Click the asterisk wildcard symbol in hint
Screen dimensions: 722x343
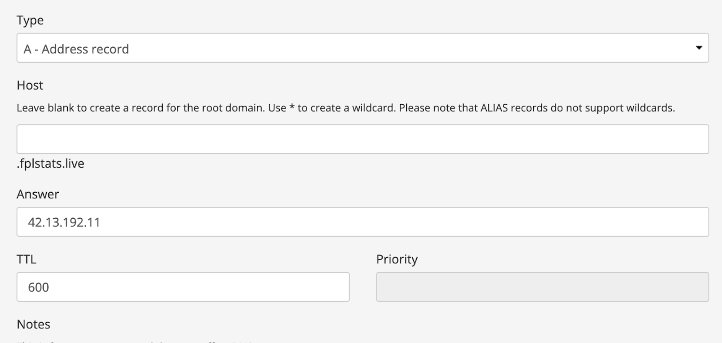click(292, 108)
